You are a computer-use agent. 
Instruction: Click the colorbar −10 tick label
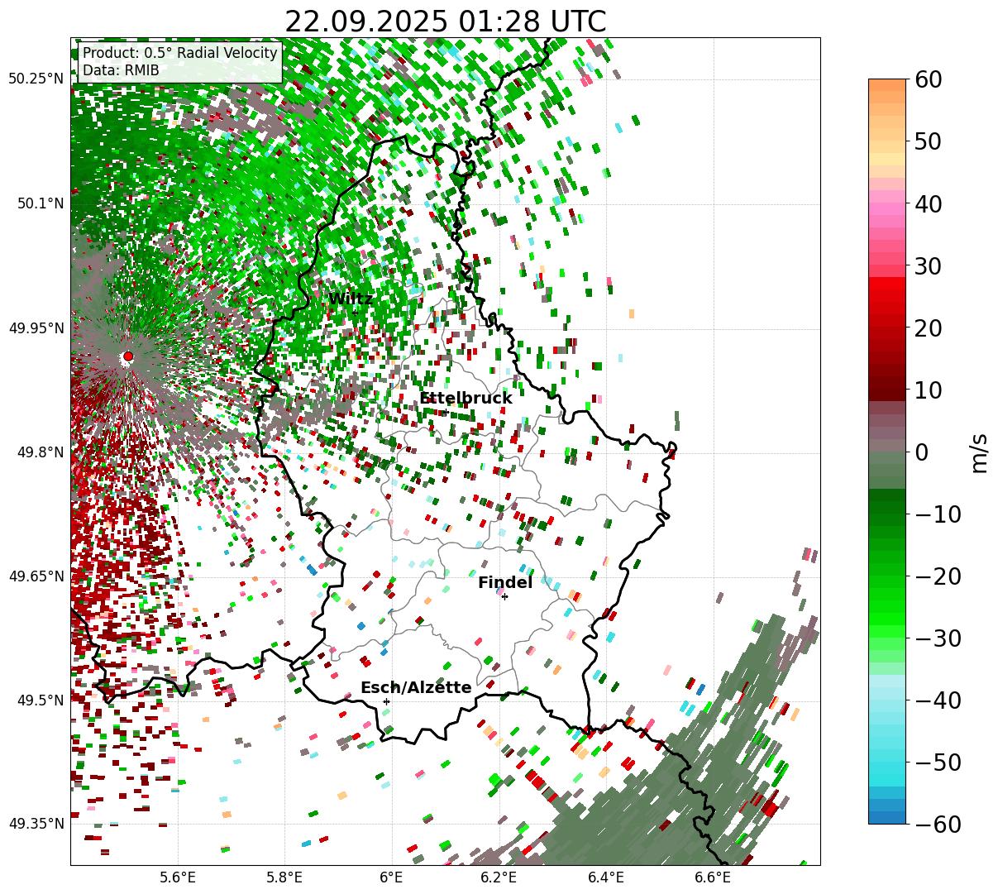[938, 514]
